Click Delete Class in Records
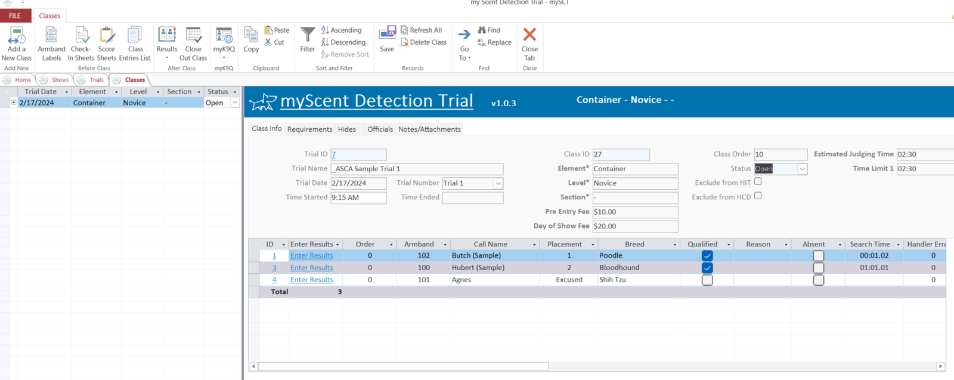 click(424, 42)
